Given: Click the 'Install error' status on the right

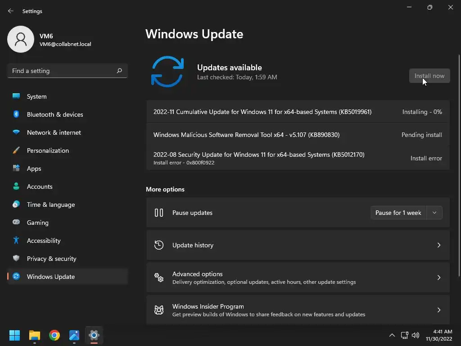Looking at the screenshot, I should (x=426, y=158).
